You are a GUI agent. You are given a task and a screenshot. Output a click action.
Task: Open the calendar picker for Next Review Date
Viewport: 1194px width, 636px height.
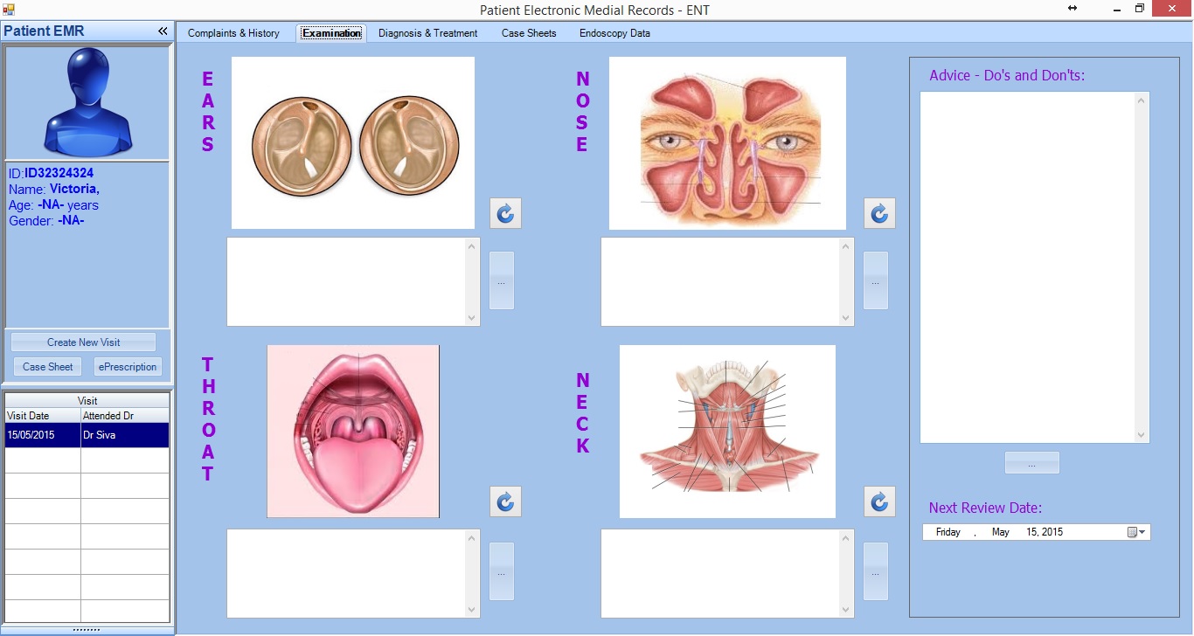pyautogui.click(x=1135, y=532)
